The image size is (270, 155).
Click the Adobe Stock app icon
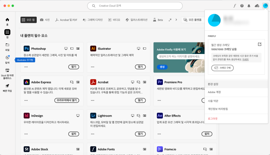[27, 149]
